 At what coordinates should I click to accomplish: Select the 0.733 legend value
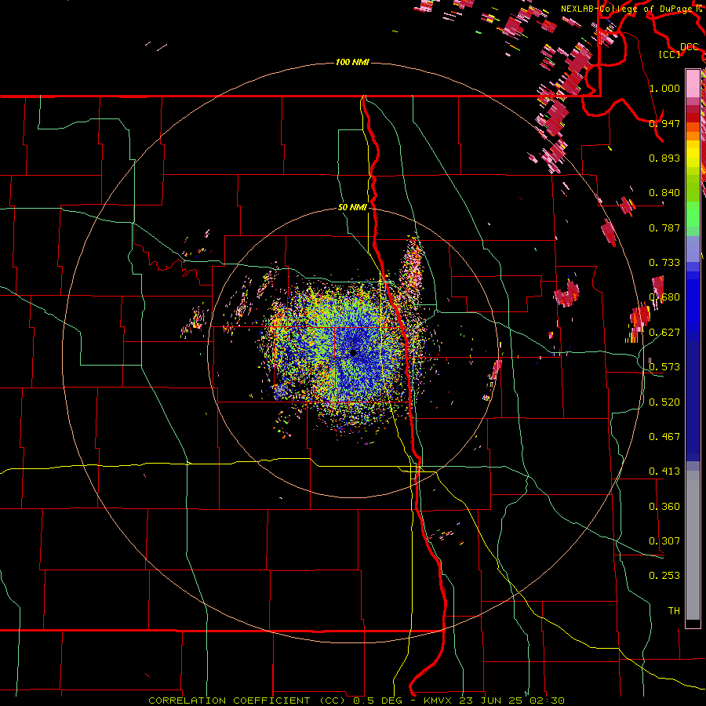point(664,263)
